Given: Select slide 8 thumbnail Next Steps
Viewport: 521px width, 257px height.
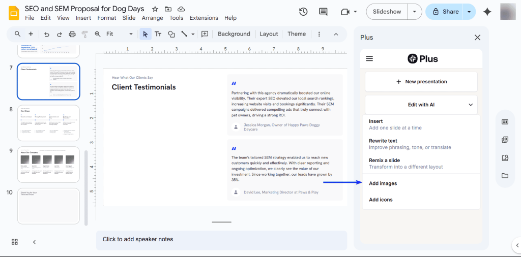Looking at the screenshot, I should 48,123.
